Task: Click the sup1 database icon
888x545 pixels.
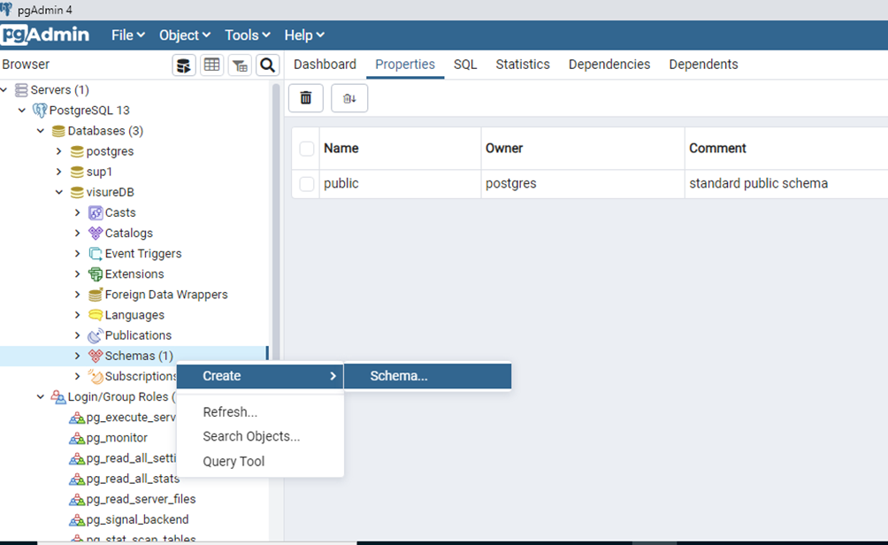Action: (x=77, y=173)
